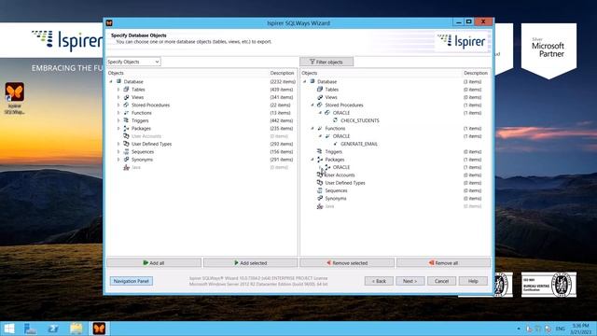Expand Sequences node in left tree
597x336 pixels.
[x=118, y=151]
